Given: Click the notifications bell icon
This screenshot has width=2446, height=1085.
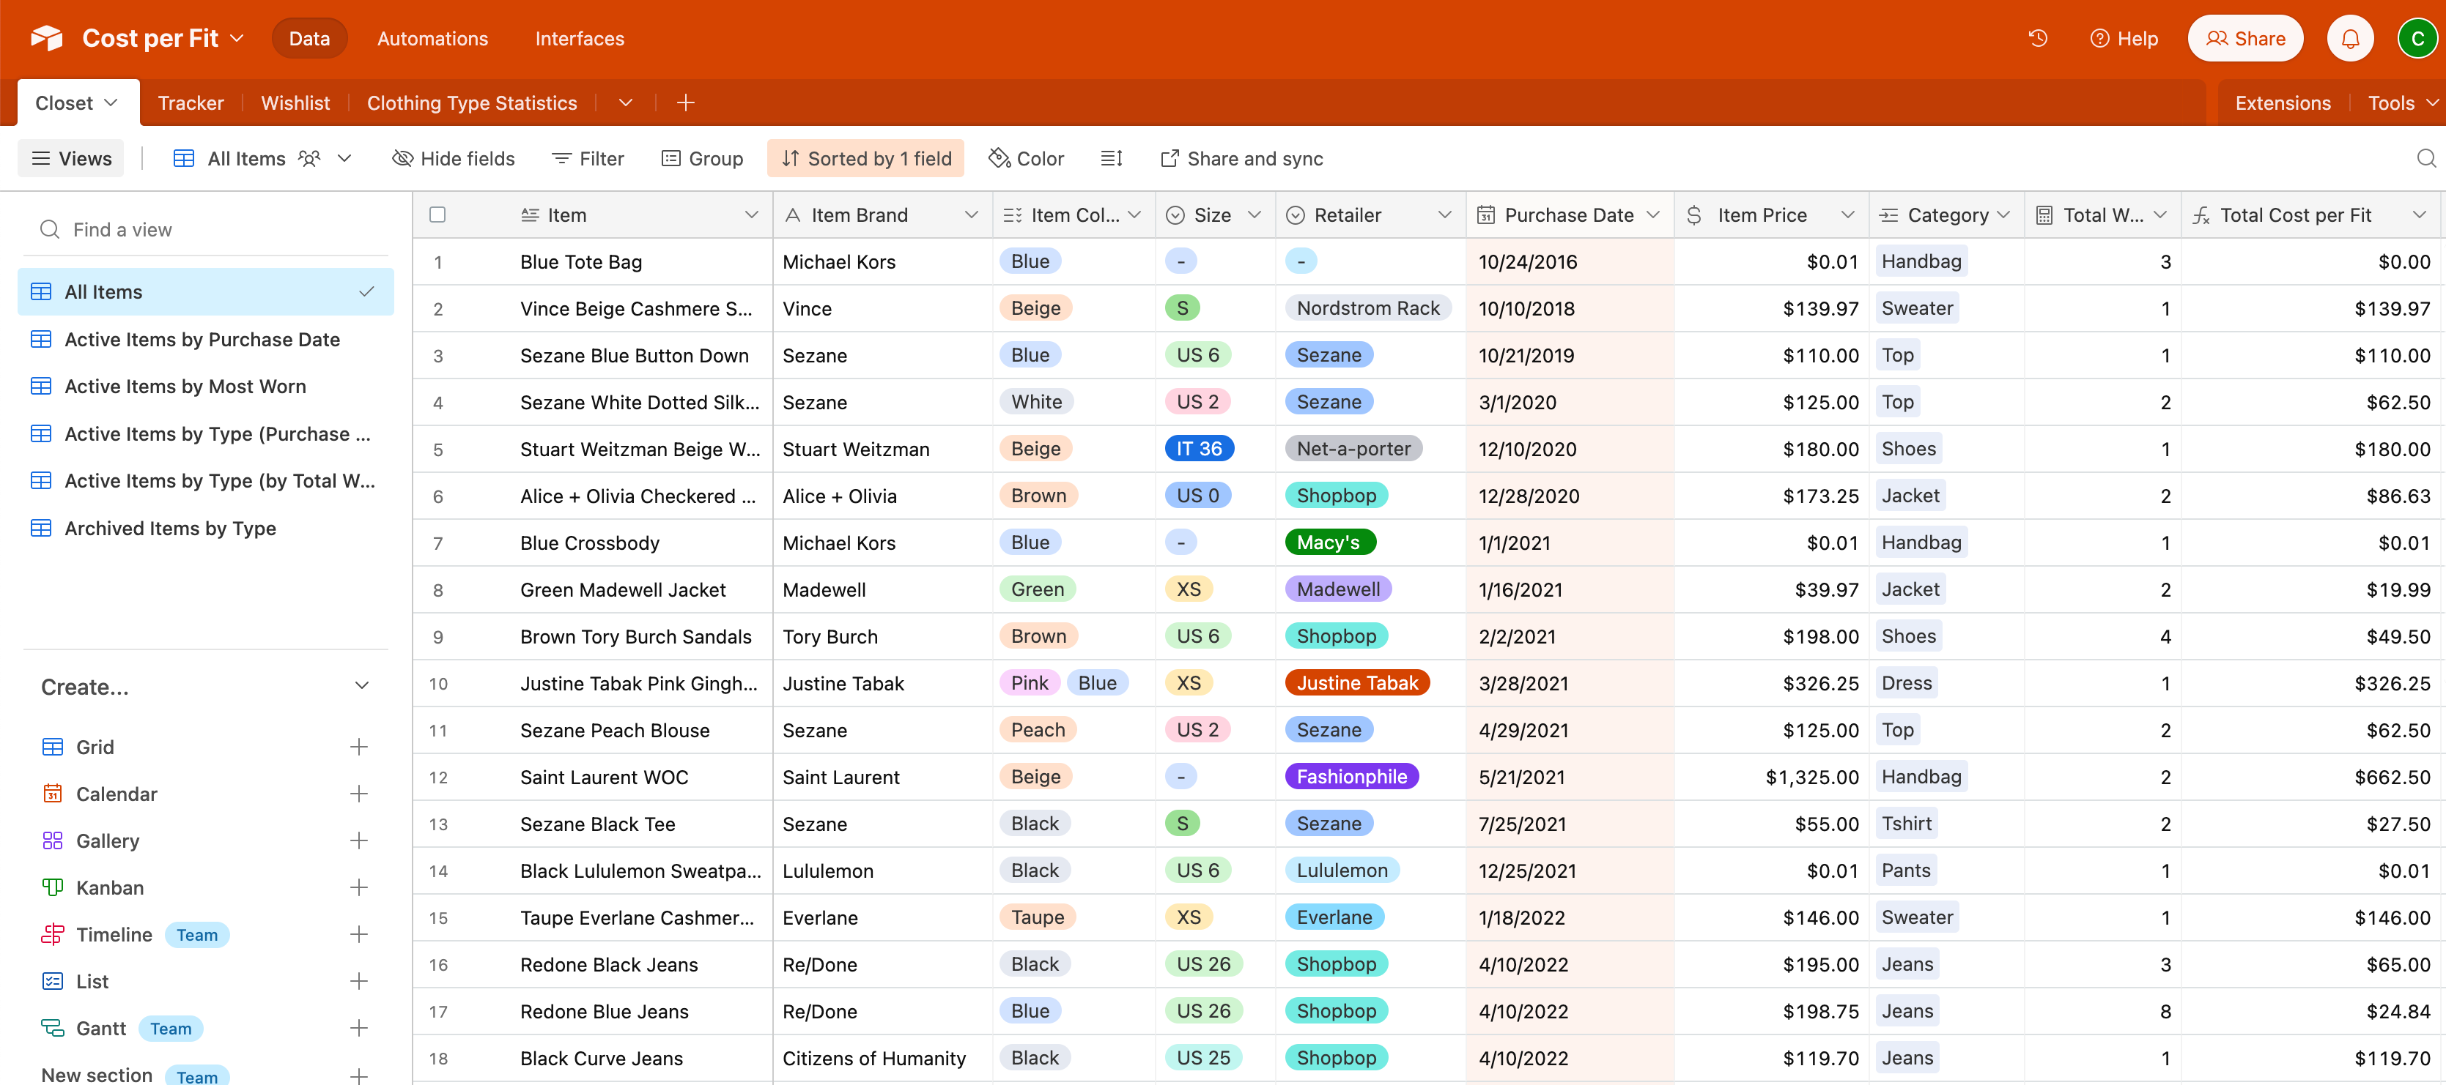Looking at the screenshot, I should (x=2350, y=39).
